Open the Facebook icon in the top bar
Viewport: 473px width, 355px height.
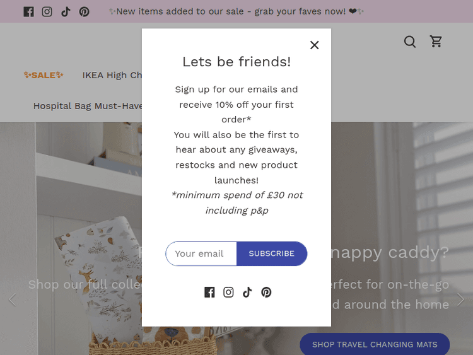[28, 11]
